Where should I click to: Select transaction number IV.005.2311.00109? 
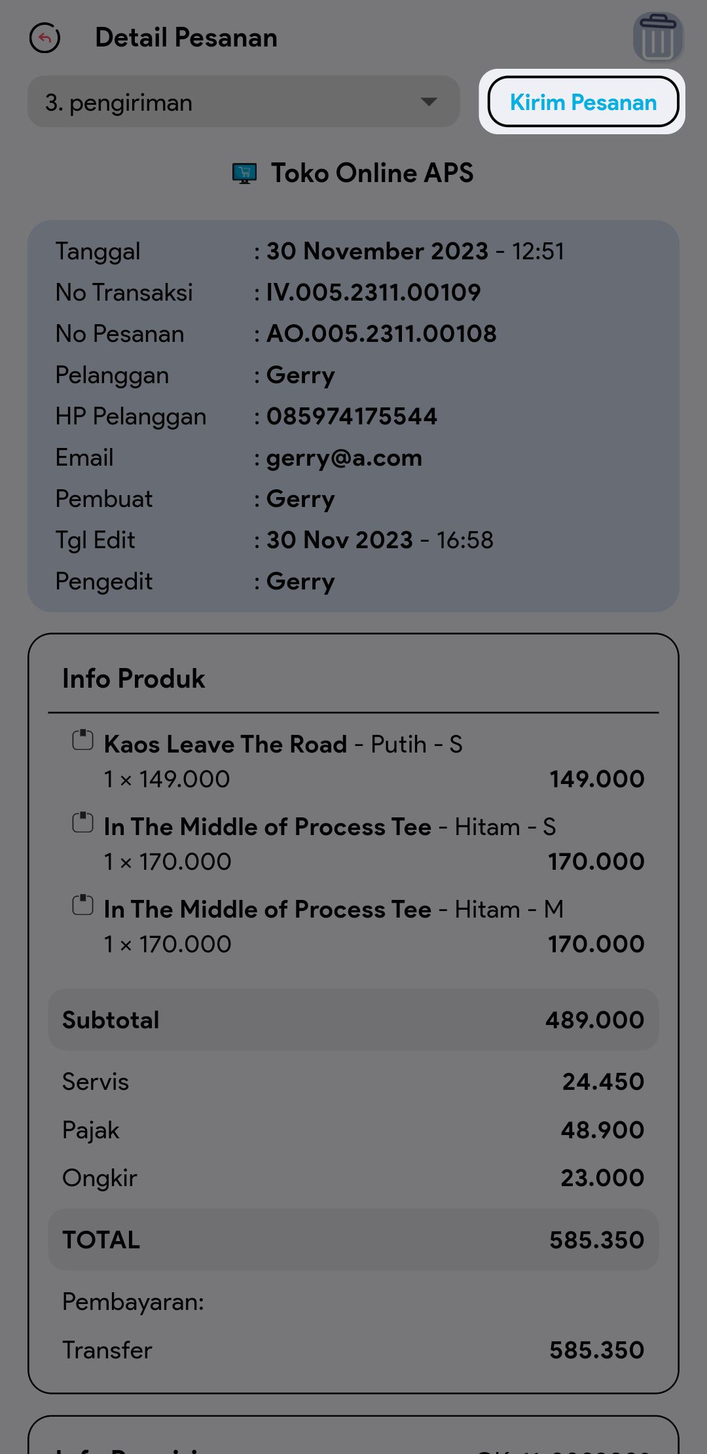tap(373, 293)
